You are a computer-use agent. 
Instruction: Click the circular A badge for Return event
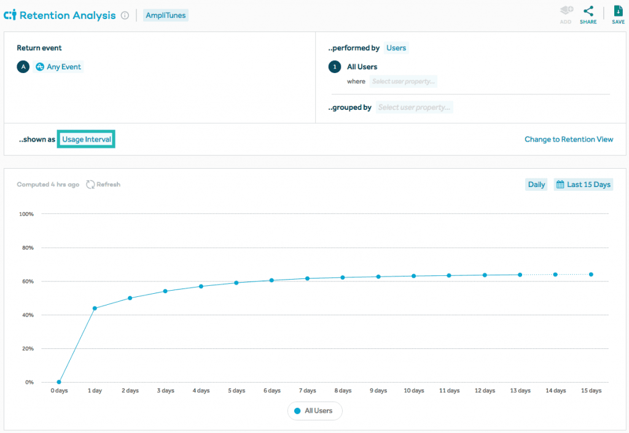click(23, 67)
